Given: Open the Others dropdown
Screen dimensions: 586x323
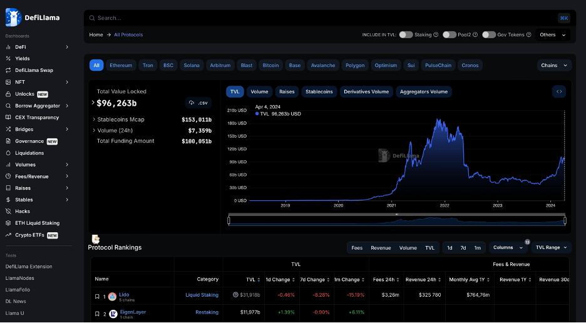Looking at the screenshot, I should [553, 35].
